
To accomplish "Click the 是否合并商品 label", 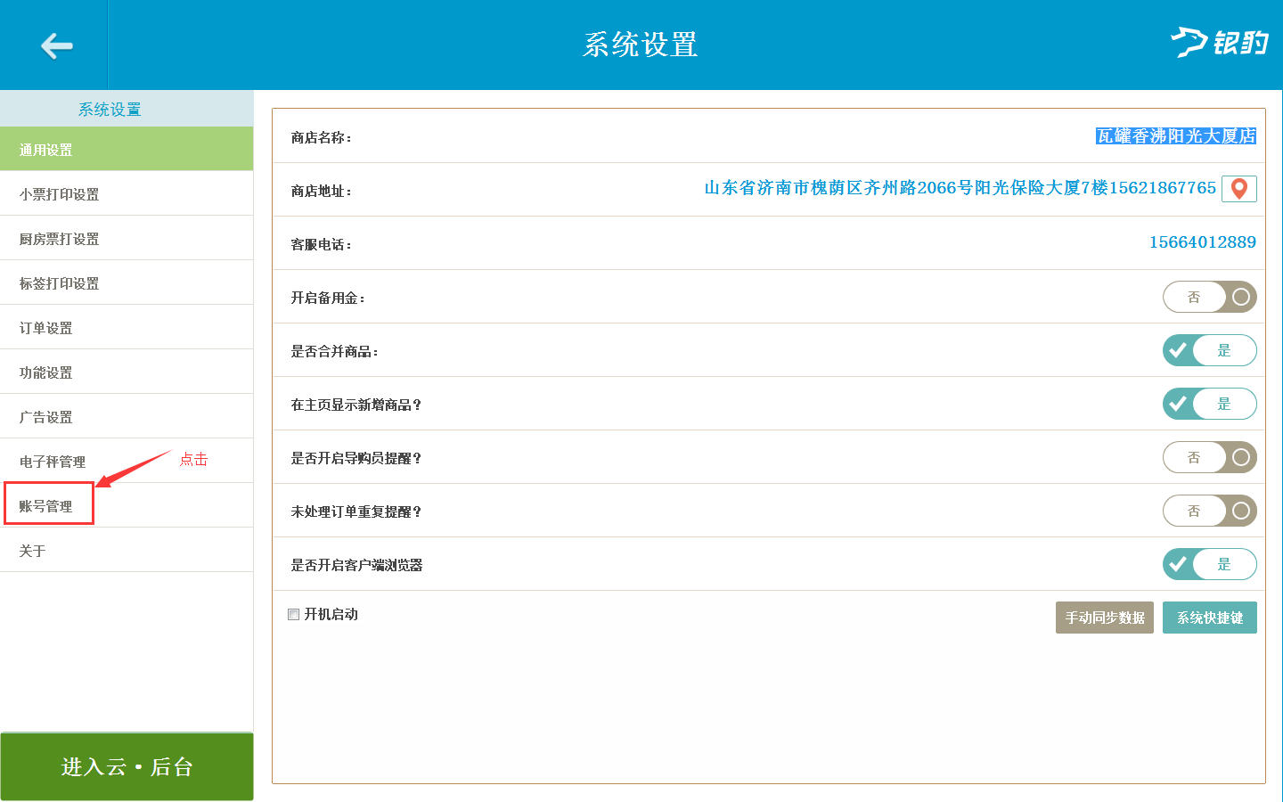I will (x=334, y=351).
